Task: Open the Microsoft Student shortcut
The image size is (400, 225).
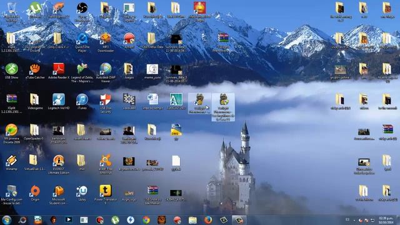Action: pyautogui.click(x=59, y=195)
